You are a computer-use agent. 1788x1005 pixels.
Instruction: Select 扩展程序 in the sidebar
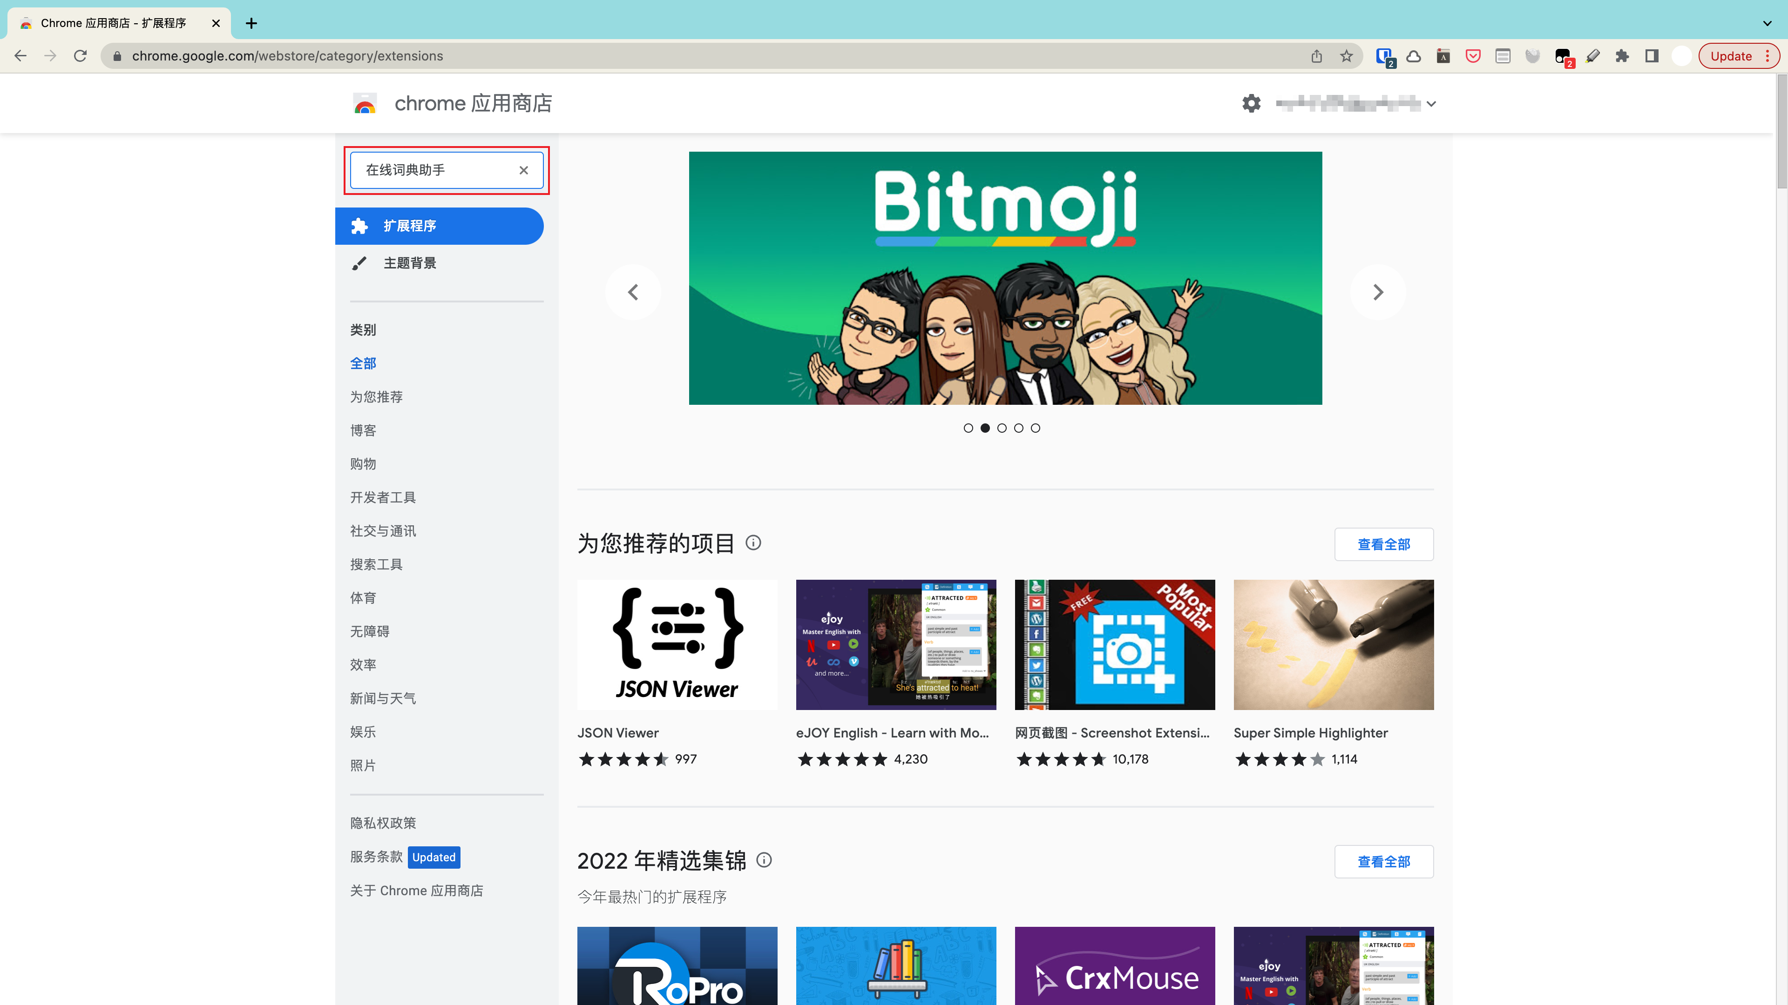(440, 226)
